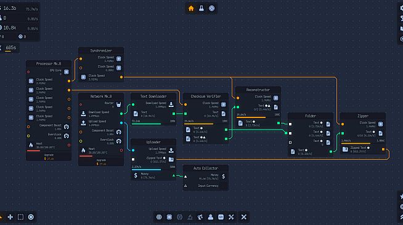This screenshot has width=403, height=225.
Task: Click the Zipped Text icon in Uploader
Action: 171,159
